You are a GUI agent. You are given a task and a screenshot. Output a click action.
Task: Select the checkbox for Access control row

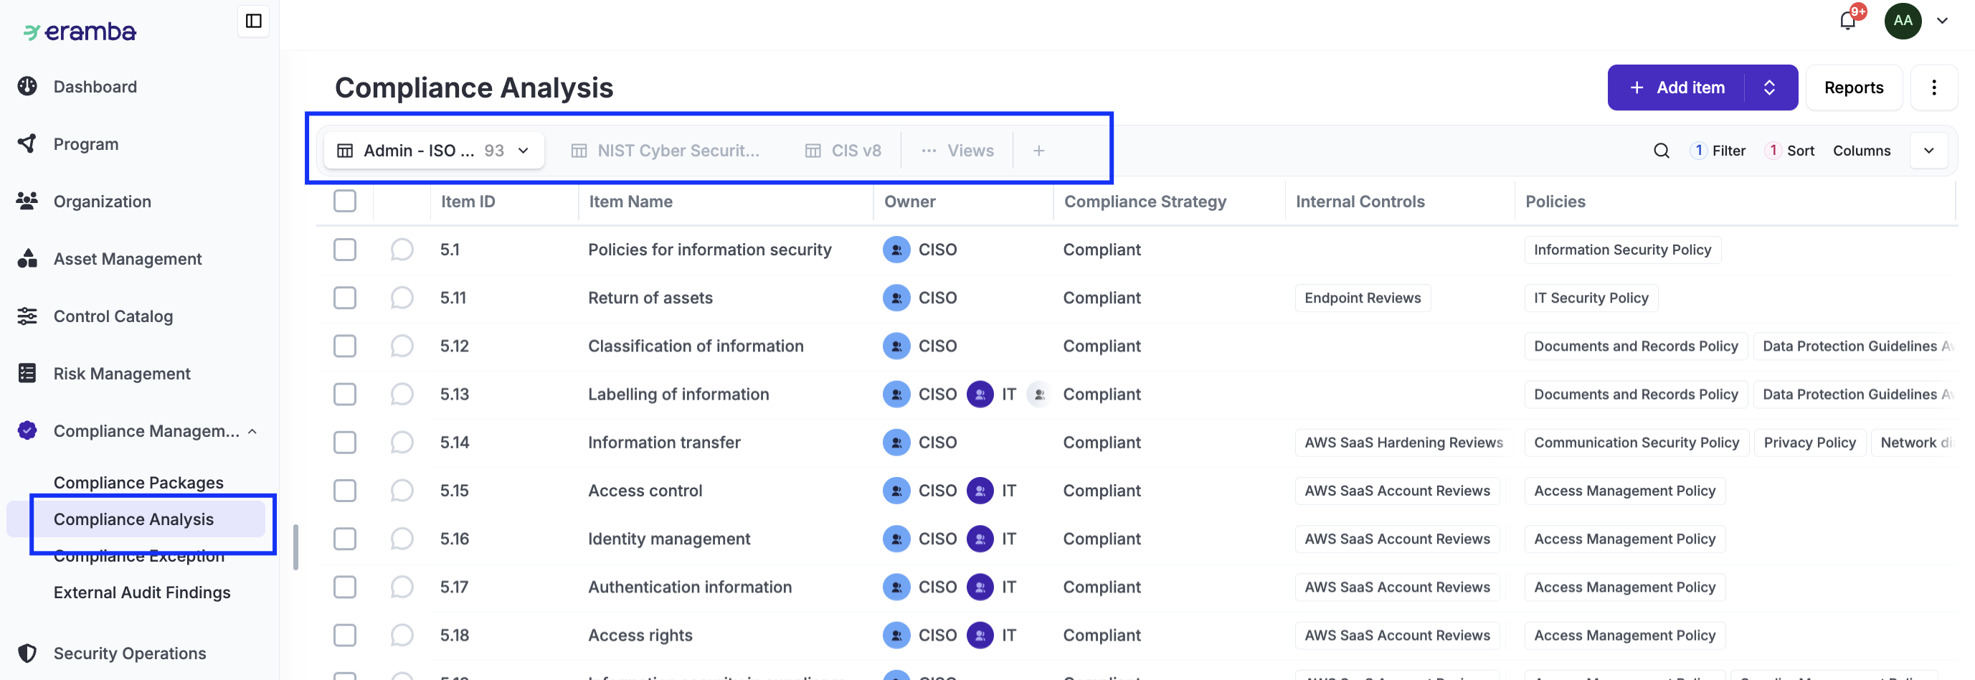[x=345, y=491]
